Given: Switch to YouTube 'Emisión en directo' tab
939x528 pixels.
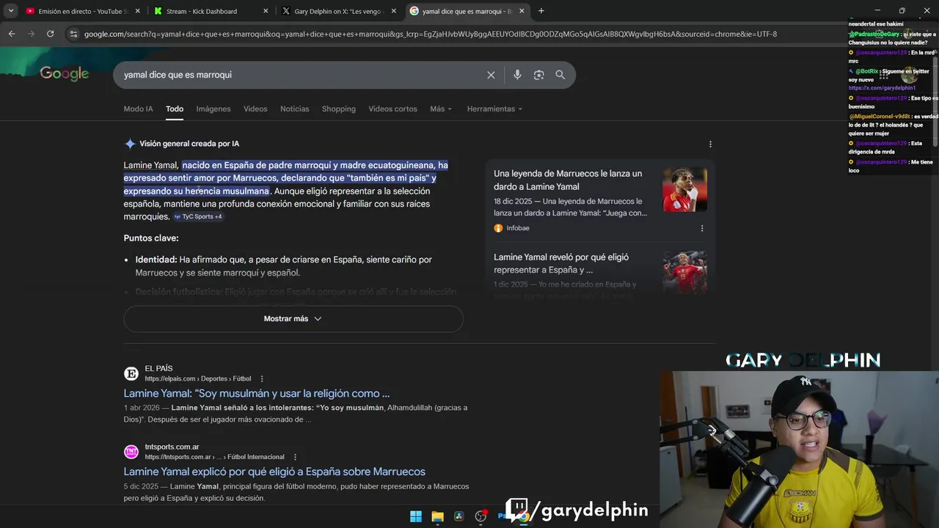Looking at the screenshot, I should click(x=82, y=11).
